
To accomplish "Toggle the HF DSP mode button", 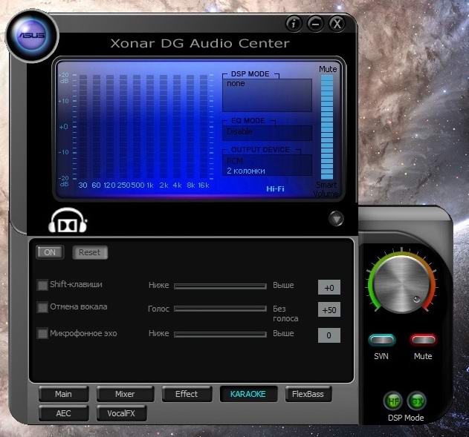I will click(392, 401).
